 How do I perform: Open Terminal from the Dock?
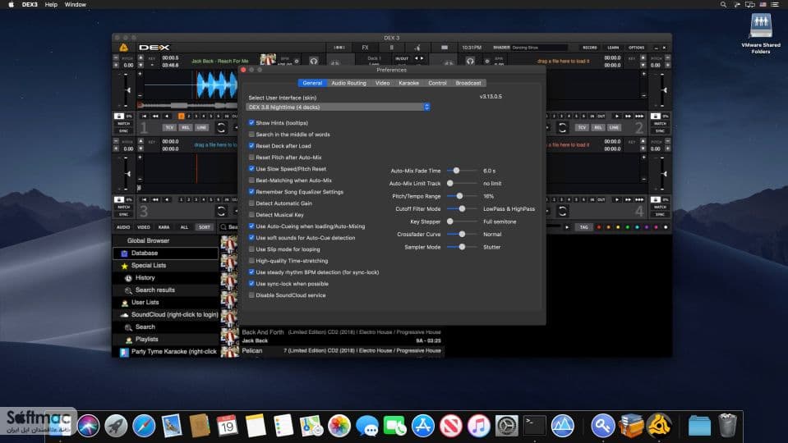[534, 426]
